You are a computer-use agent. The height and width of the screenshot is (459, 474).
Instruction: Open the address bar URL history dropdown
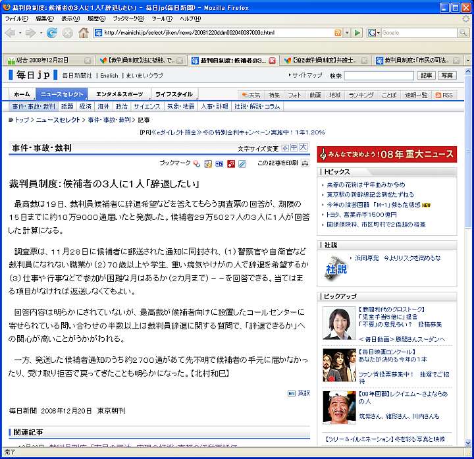click(x=346, y=32)
